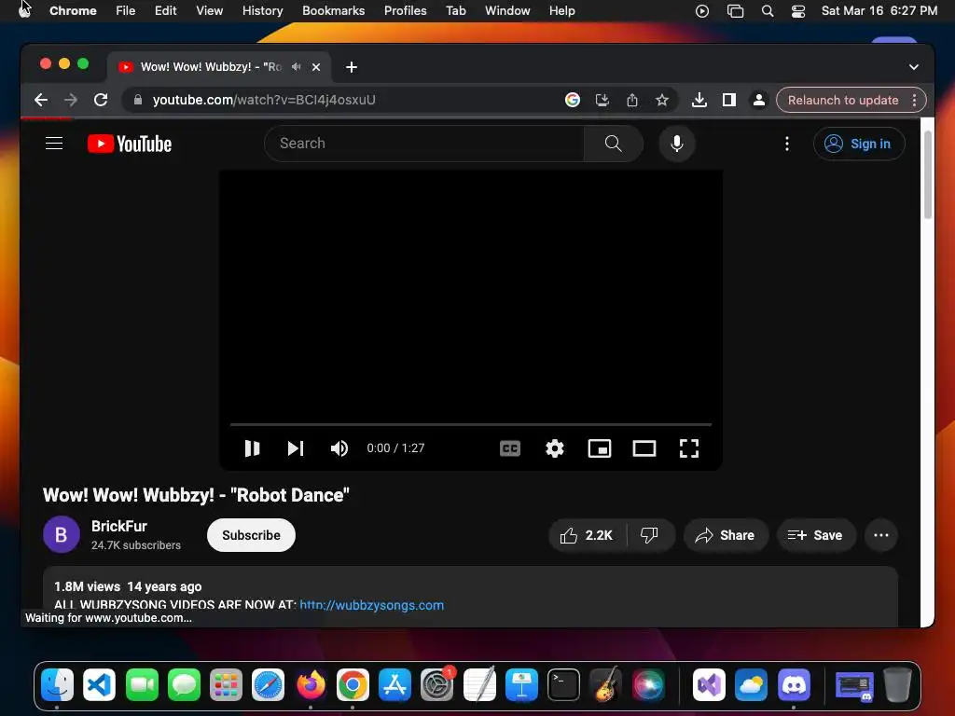Select the YouTube URL in address bar
Image resolution: width=955 pixels, height=716 pixels.
pyautogui.click(x=264, y=100)
